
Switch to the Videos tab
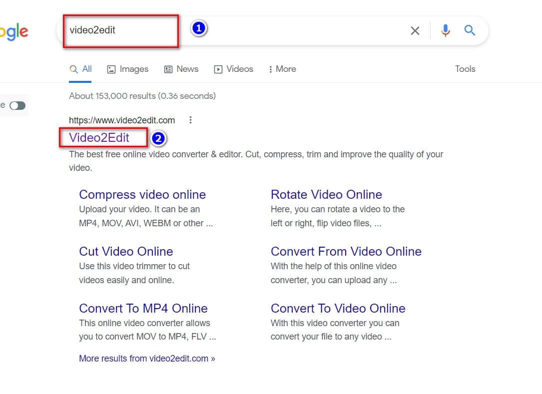[233, 69]
